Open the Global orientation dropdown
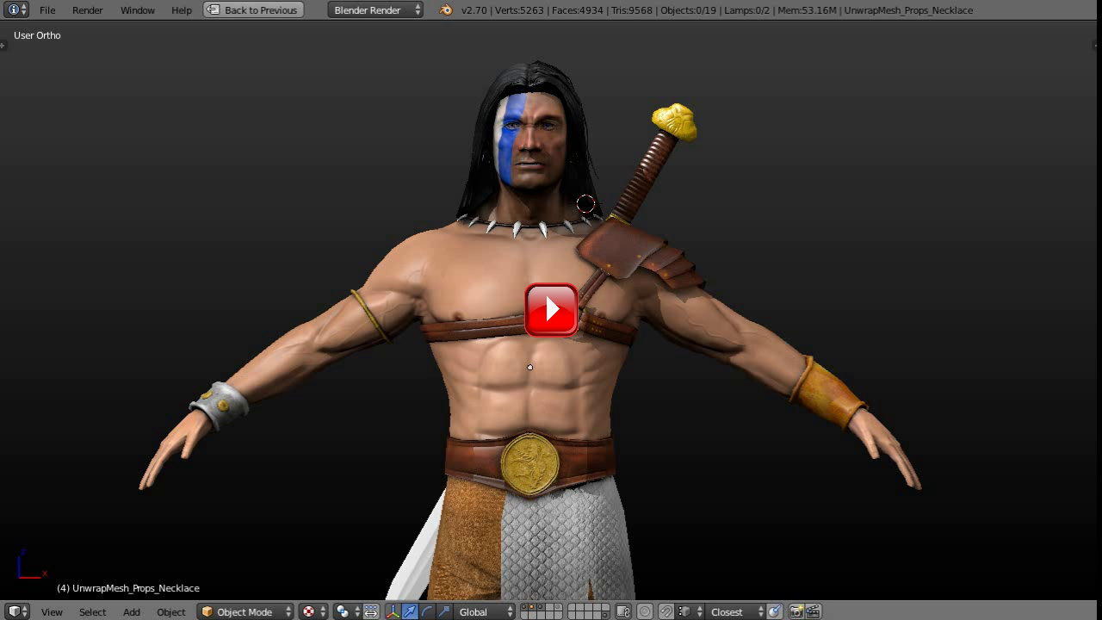 click(x=485, y=611)
